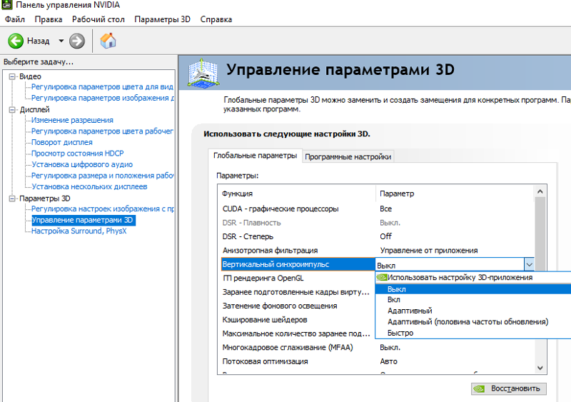Open the Параметры 3D menu
Viewport: 571px width, 402px height.
[163, 19]
